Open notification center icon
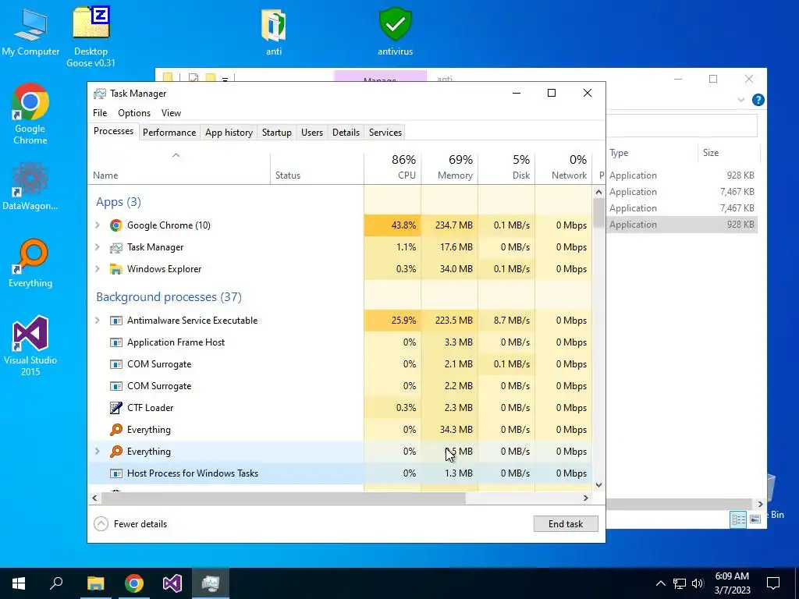The height and width of the screenshot is (599, 799). pyautogui.click(x=773, y=583)
